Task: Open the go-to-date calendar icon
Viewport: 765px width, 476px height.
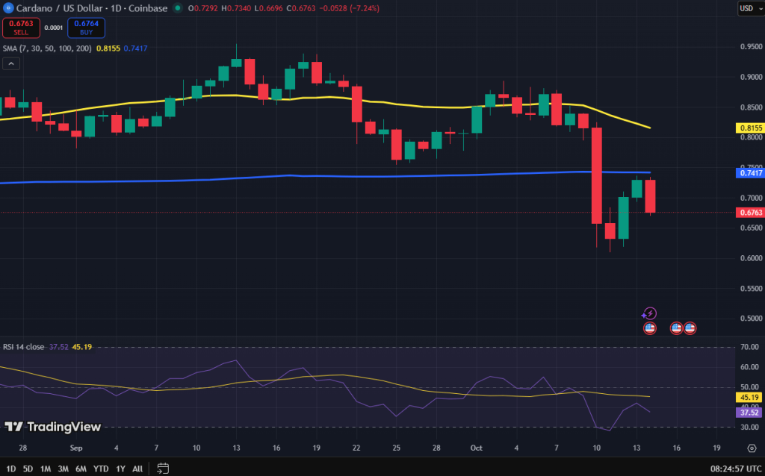Action: tap(162, 469)
